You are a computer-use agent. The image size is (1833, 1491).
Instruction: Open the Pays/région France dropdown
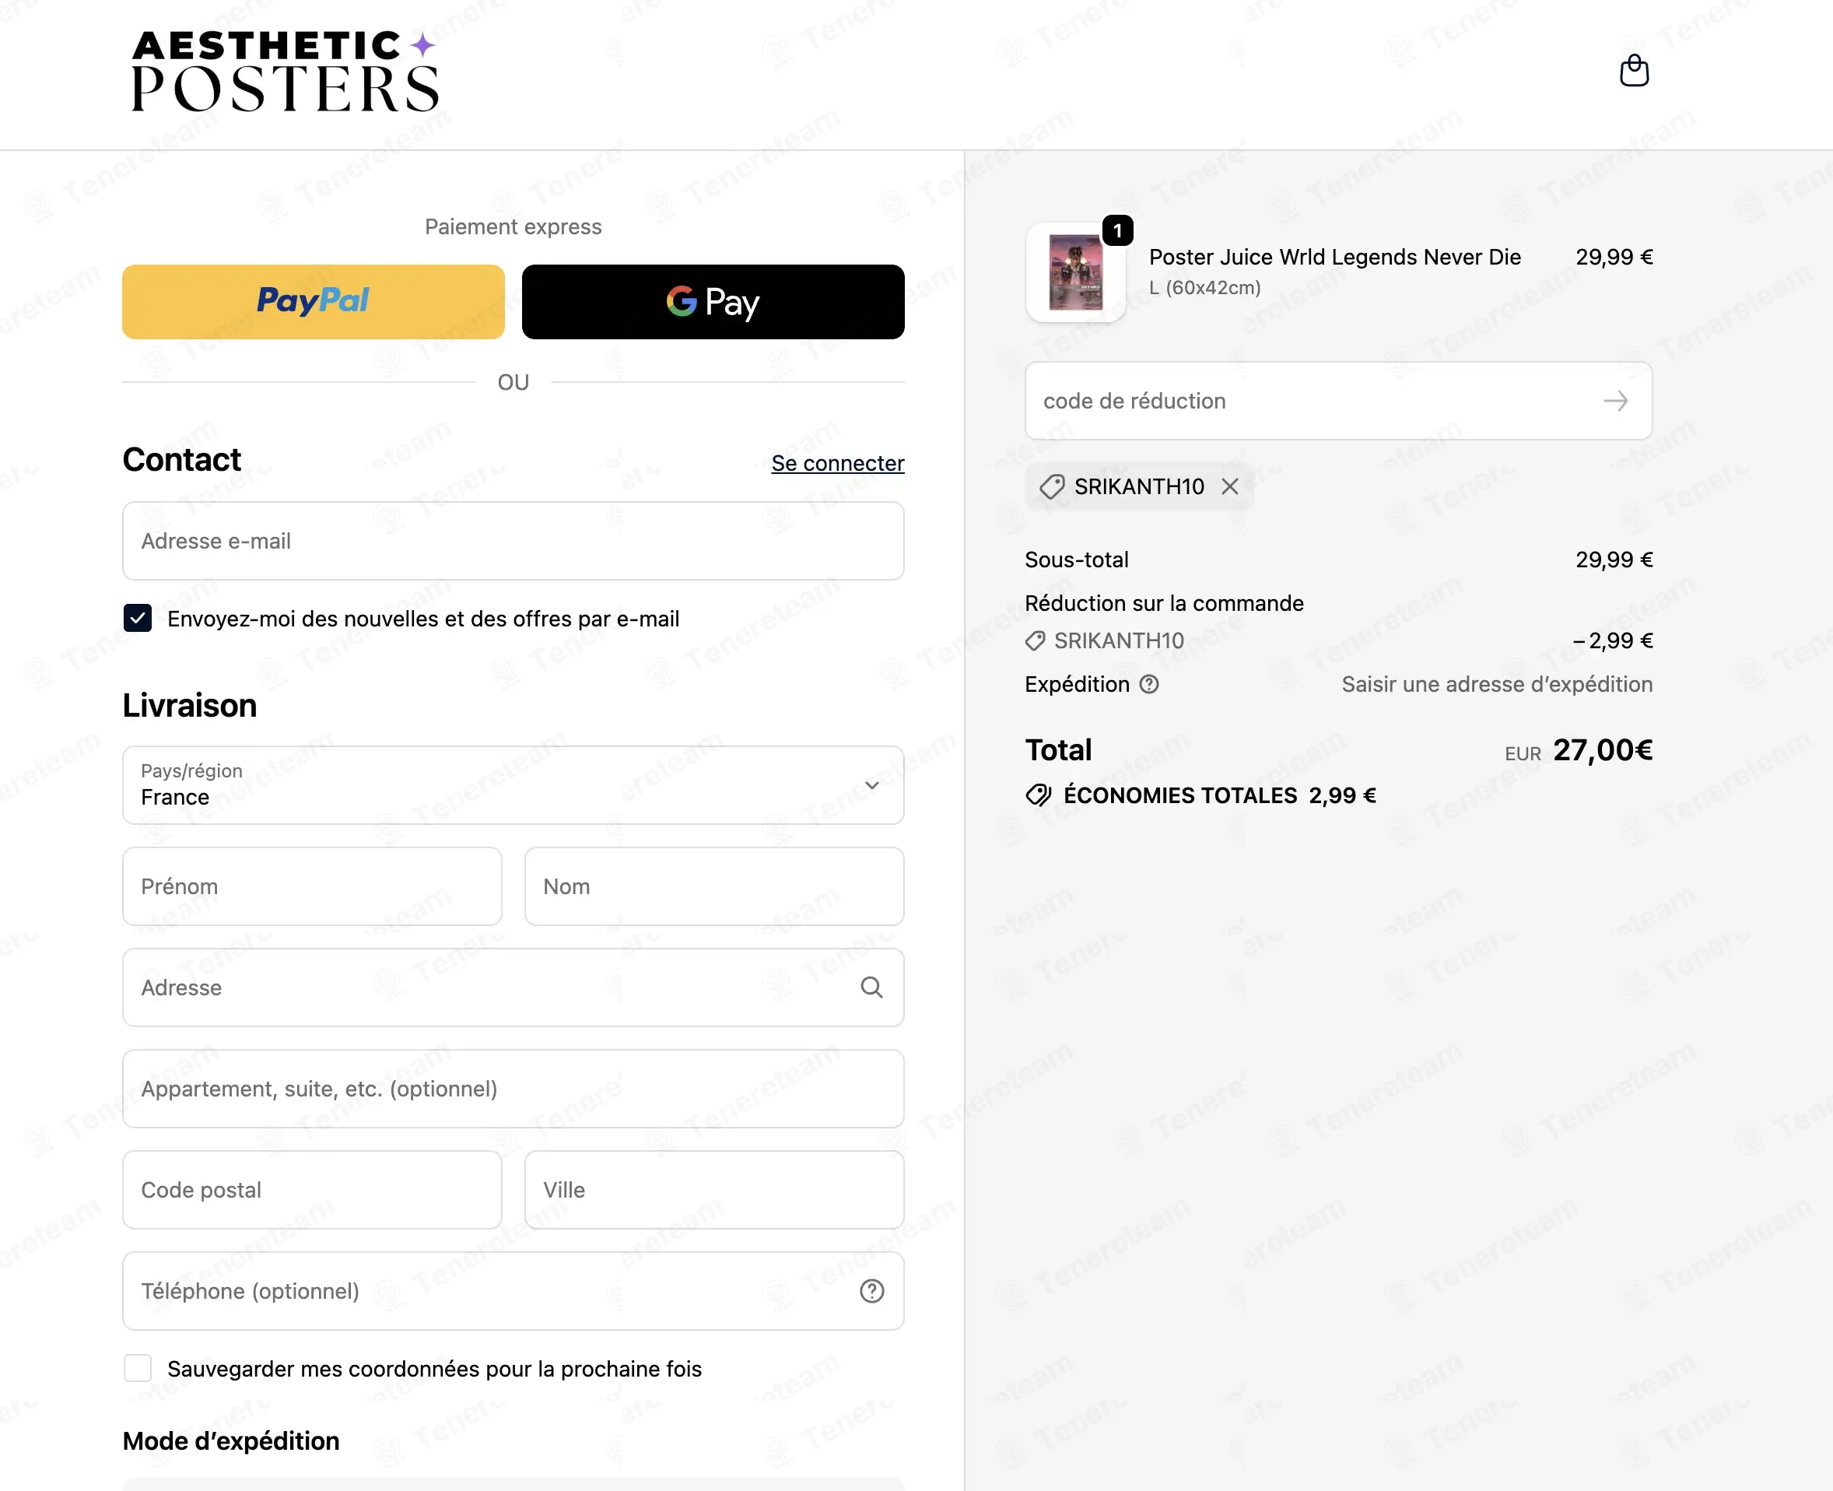tap(513, 785)
